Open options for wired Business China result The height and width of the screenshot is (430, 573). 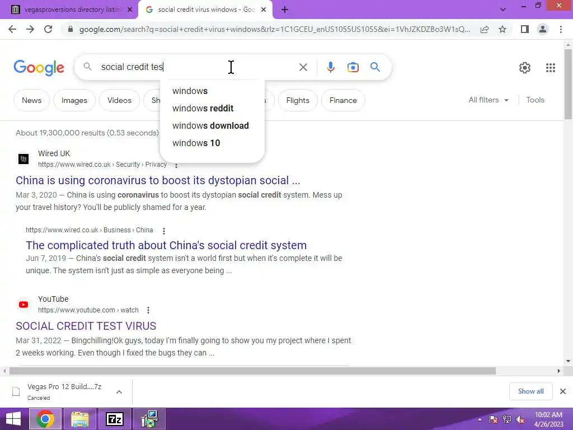(164, 231)
